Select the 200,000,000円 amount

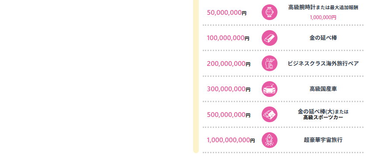point(229,64)
